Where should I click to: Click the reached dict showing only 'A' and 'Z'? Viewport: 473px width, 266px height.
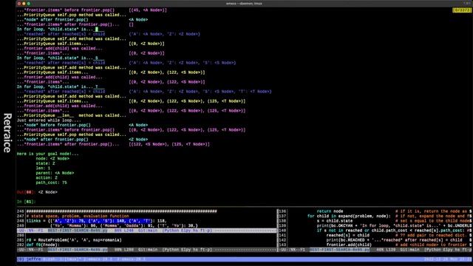click(164, 34)
